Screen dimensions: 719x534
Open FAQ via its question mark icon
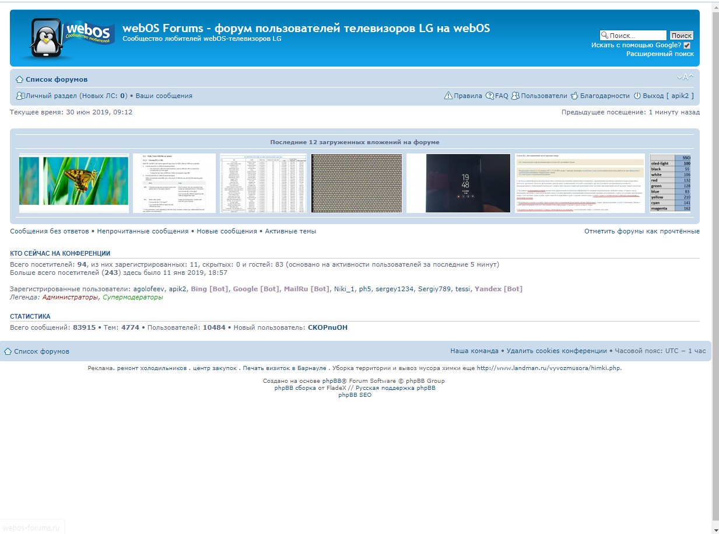(490, 96)
